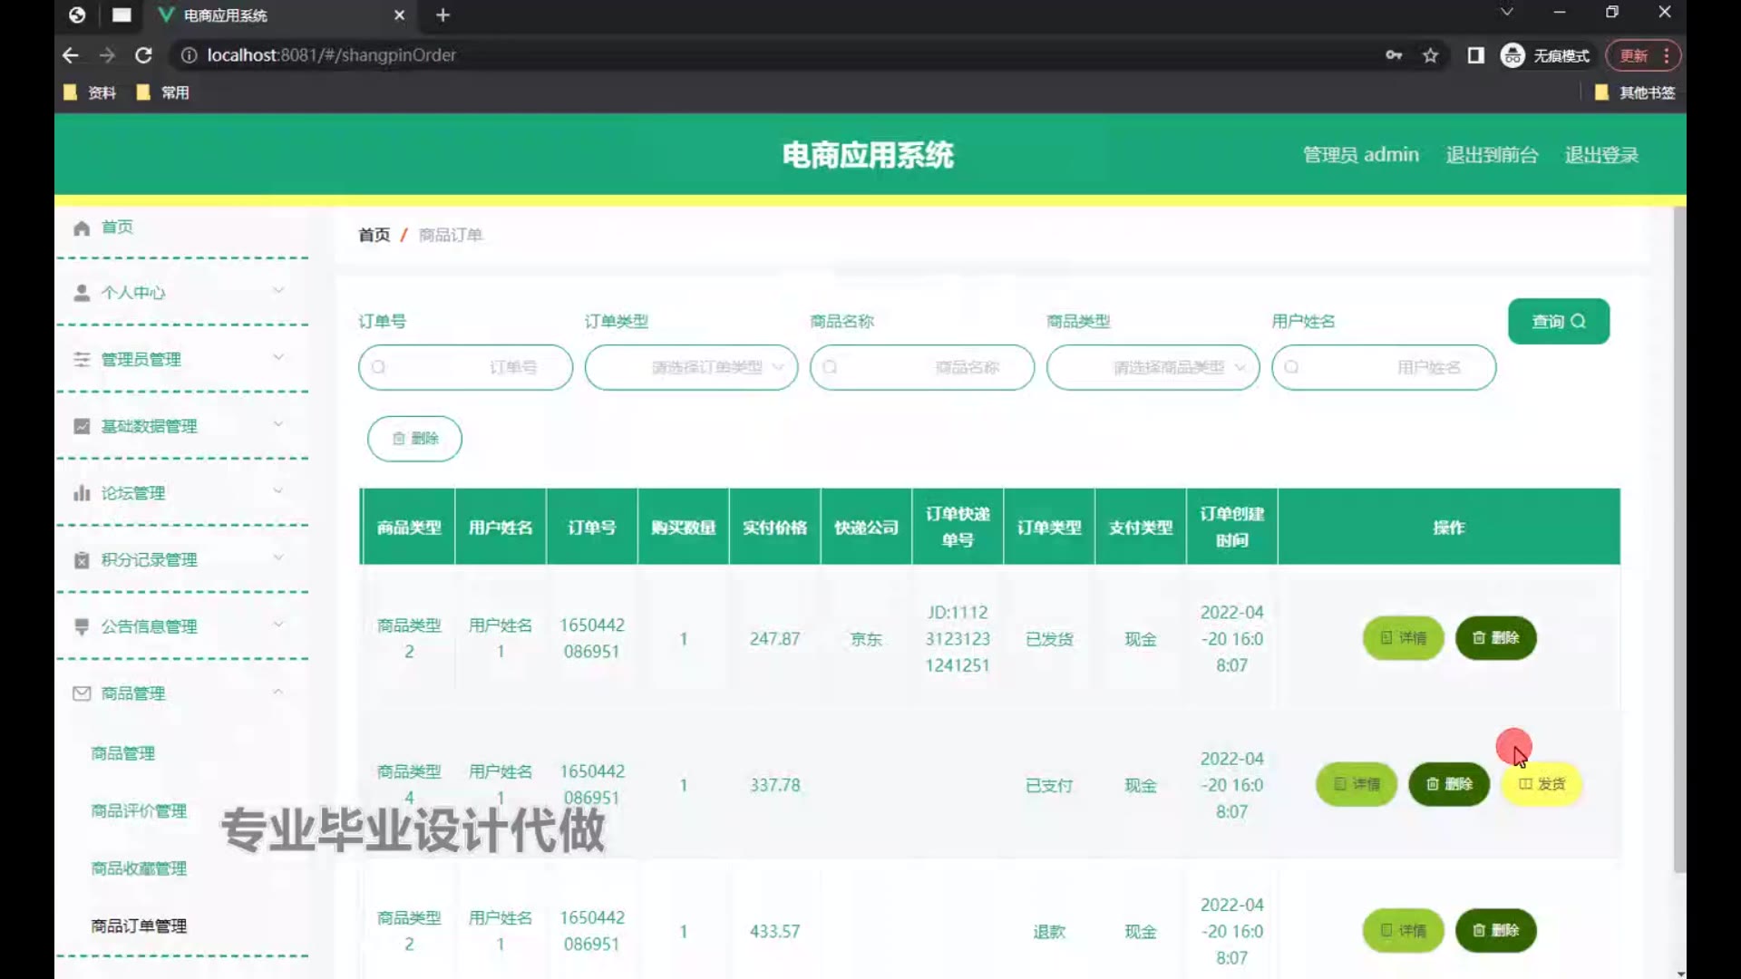Open new browser tab with plus icon
The height and width of the screenshot is (979, 1741).
(443, 15)
